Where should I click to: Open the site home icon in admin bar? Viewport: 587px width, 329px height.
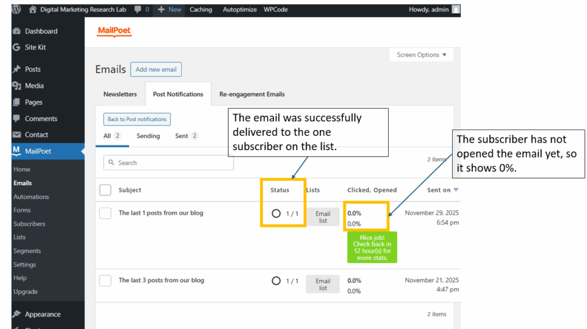tap(33, 10)
